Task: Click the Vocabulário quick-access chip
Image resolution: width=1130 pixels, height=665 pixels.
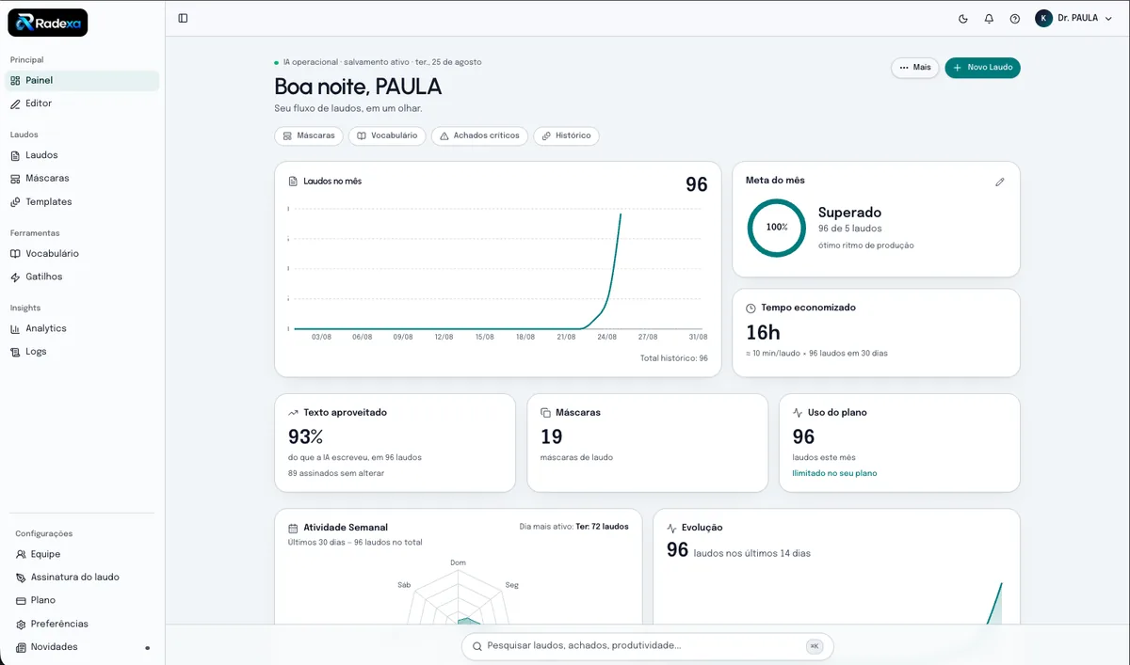Action: (387, 135)
